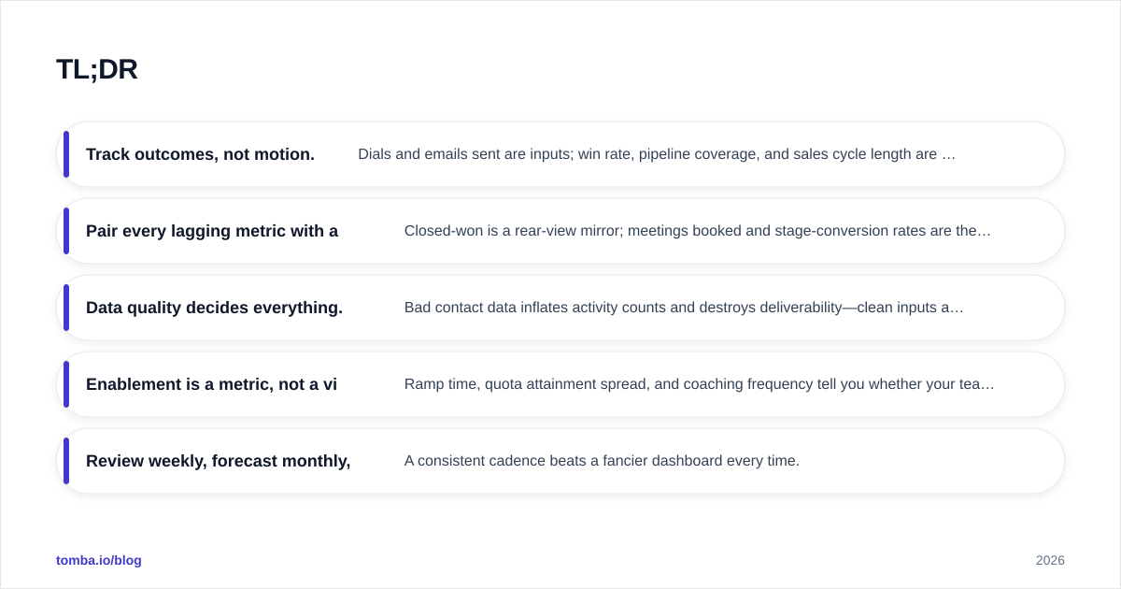Image resolution: width=1121 pixels, height=589 pixels.
Task: Click the purple accent bar beside 'Data quality'
Action: click(x=66, y=308)
